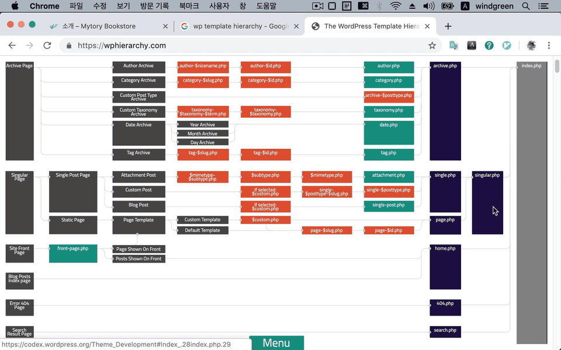Click the battery status icon
Screen dimensions: 561x350
tap(447, 6)
